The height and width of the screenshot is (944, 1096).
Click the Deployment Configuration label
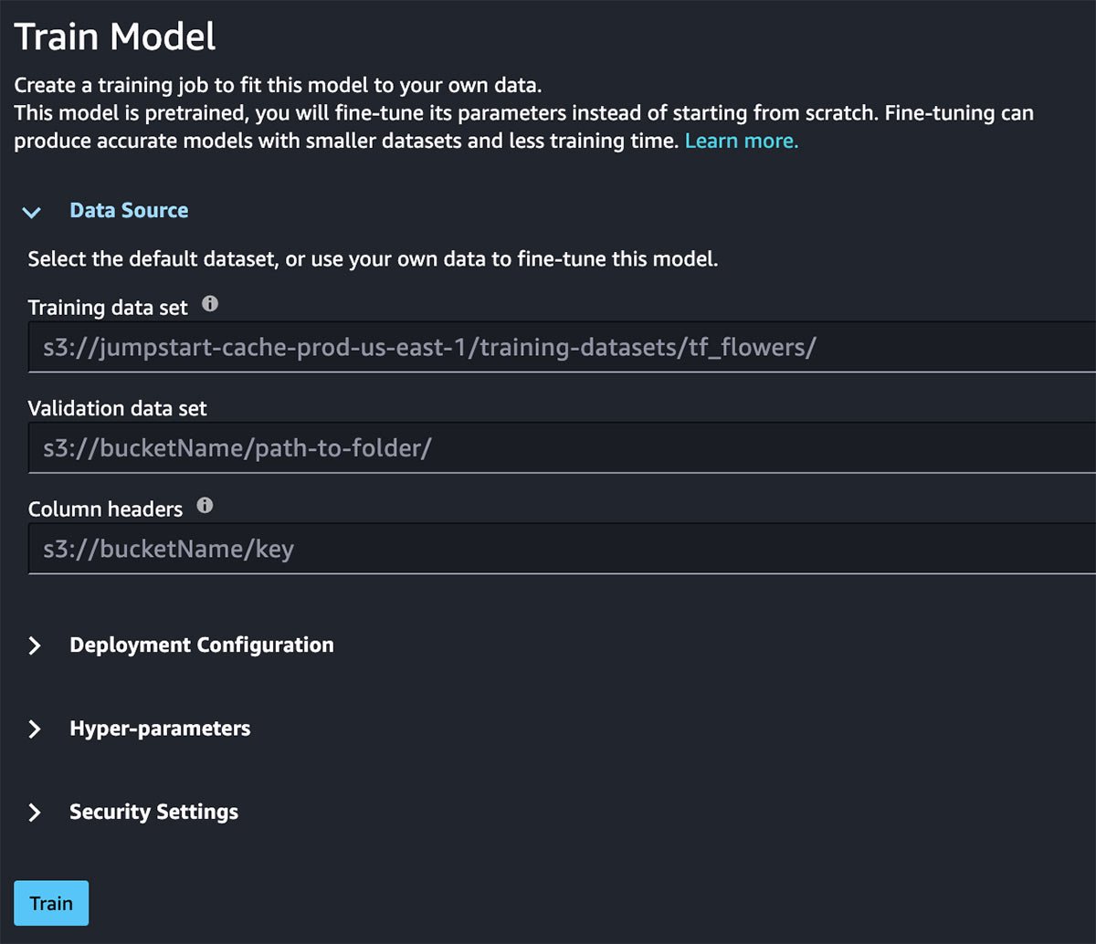pyautogui.click(x=201, y=645)
